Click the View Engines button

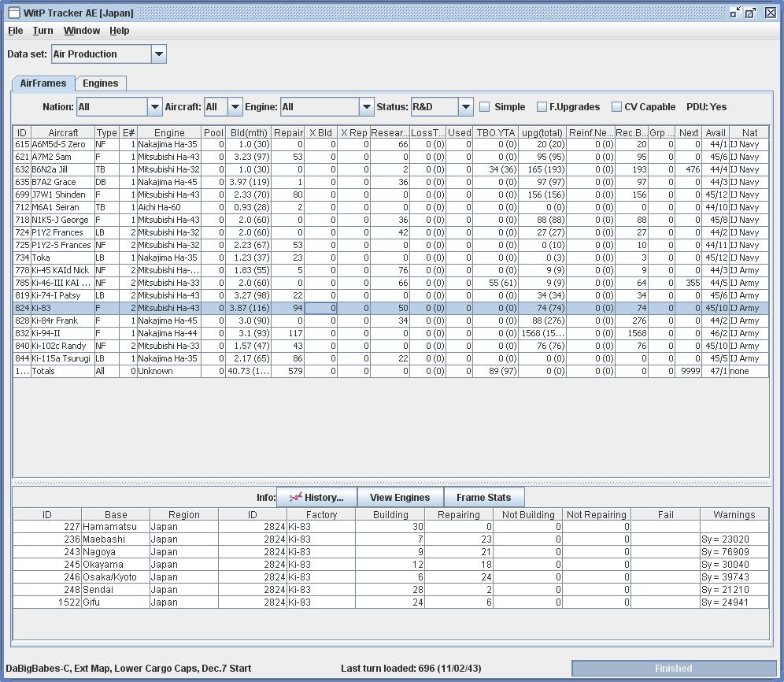[400, 497]
